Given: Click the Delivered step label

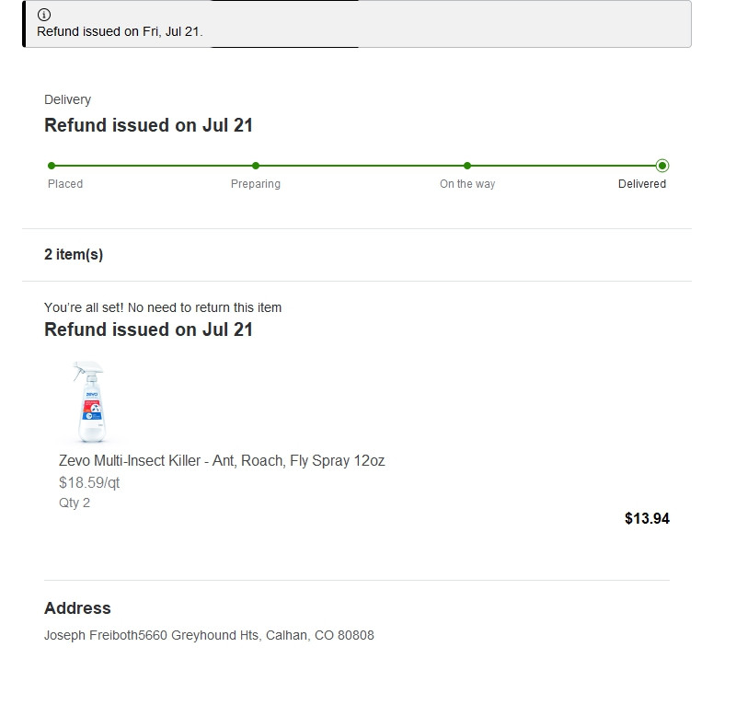Looking at the screenshot, I should [642, 184].
